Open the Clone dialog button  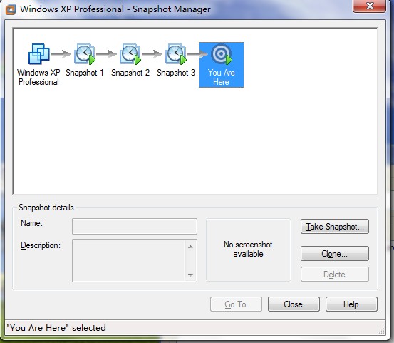point(335,253)
